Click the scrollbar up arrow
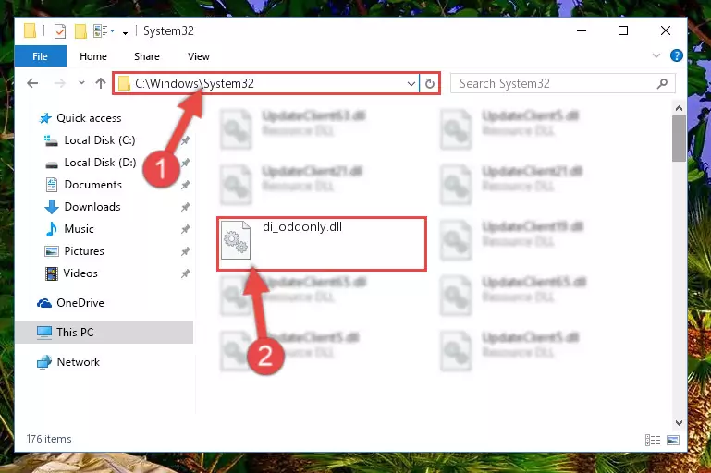The height and width of the screenshot is (473, 711). [x=679, y=108]
